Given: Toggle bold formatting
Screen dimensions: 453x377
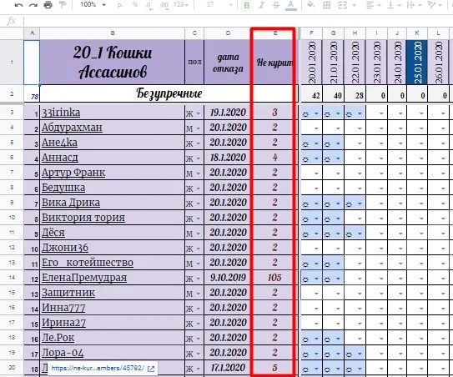Looking at the screenshot, I should 247,5.
